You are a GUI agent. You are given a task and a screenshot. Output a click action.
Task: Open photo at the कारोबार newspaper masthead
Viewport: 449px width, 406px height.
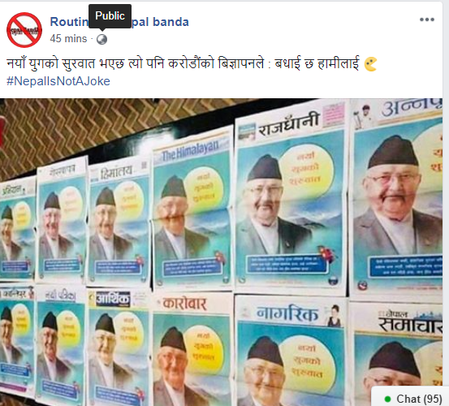point(184,304)
